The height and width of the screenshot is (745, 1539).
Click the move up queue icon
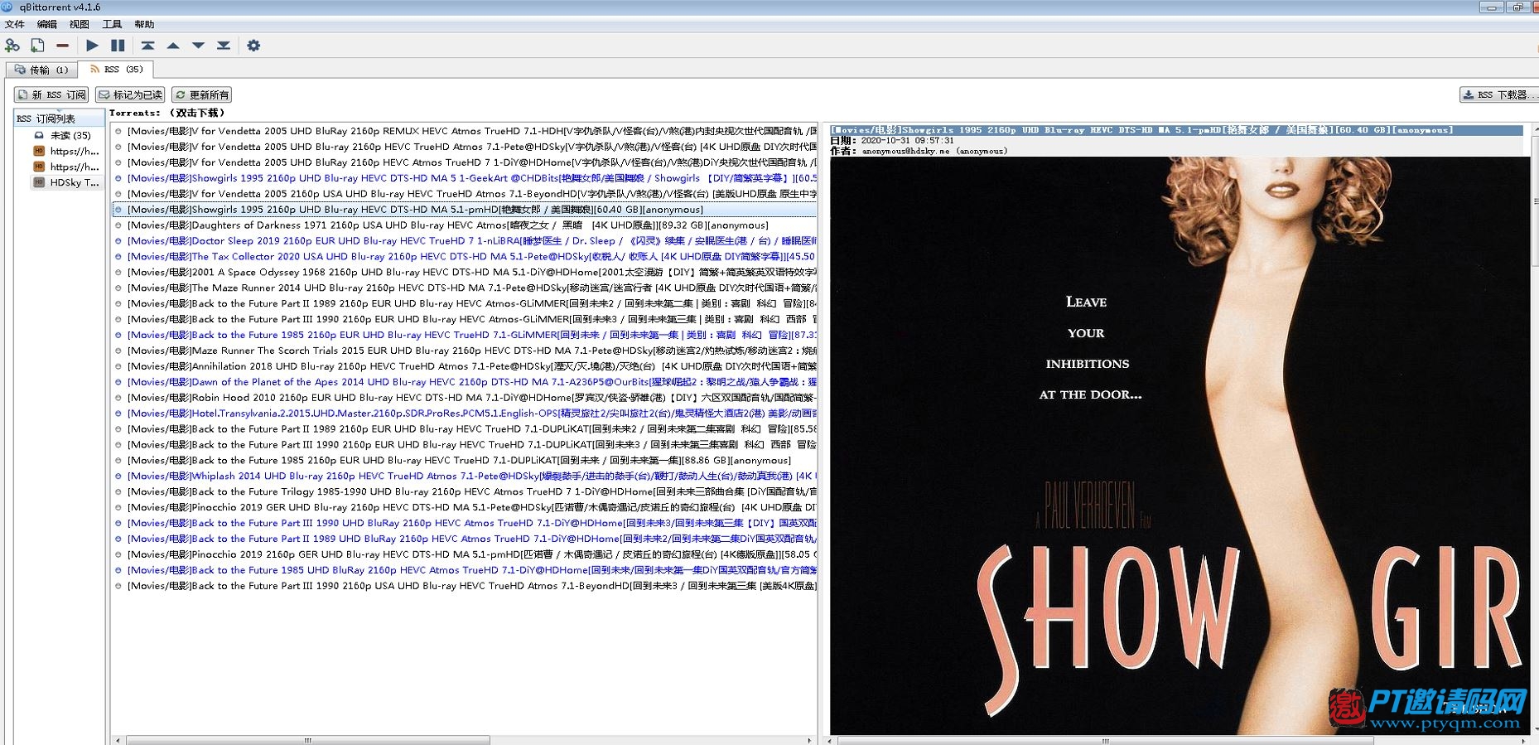173,46
